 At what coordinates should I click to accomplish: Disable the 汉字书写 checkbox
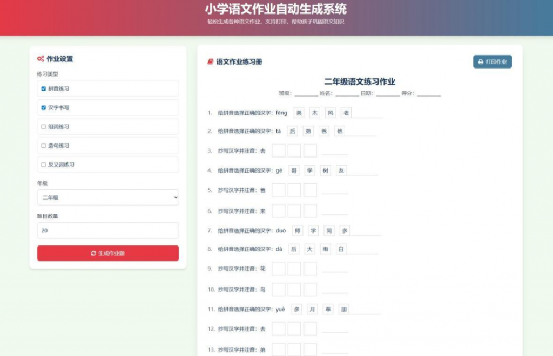pyautogui.click(x=43, y=107)
